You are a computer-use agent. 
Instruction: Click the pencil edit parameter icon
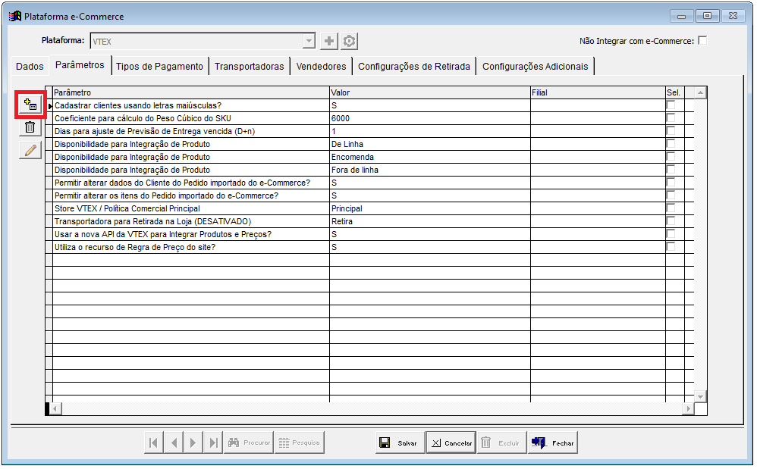(30, 150)
